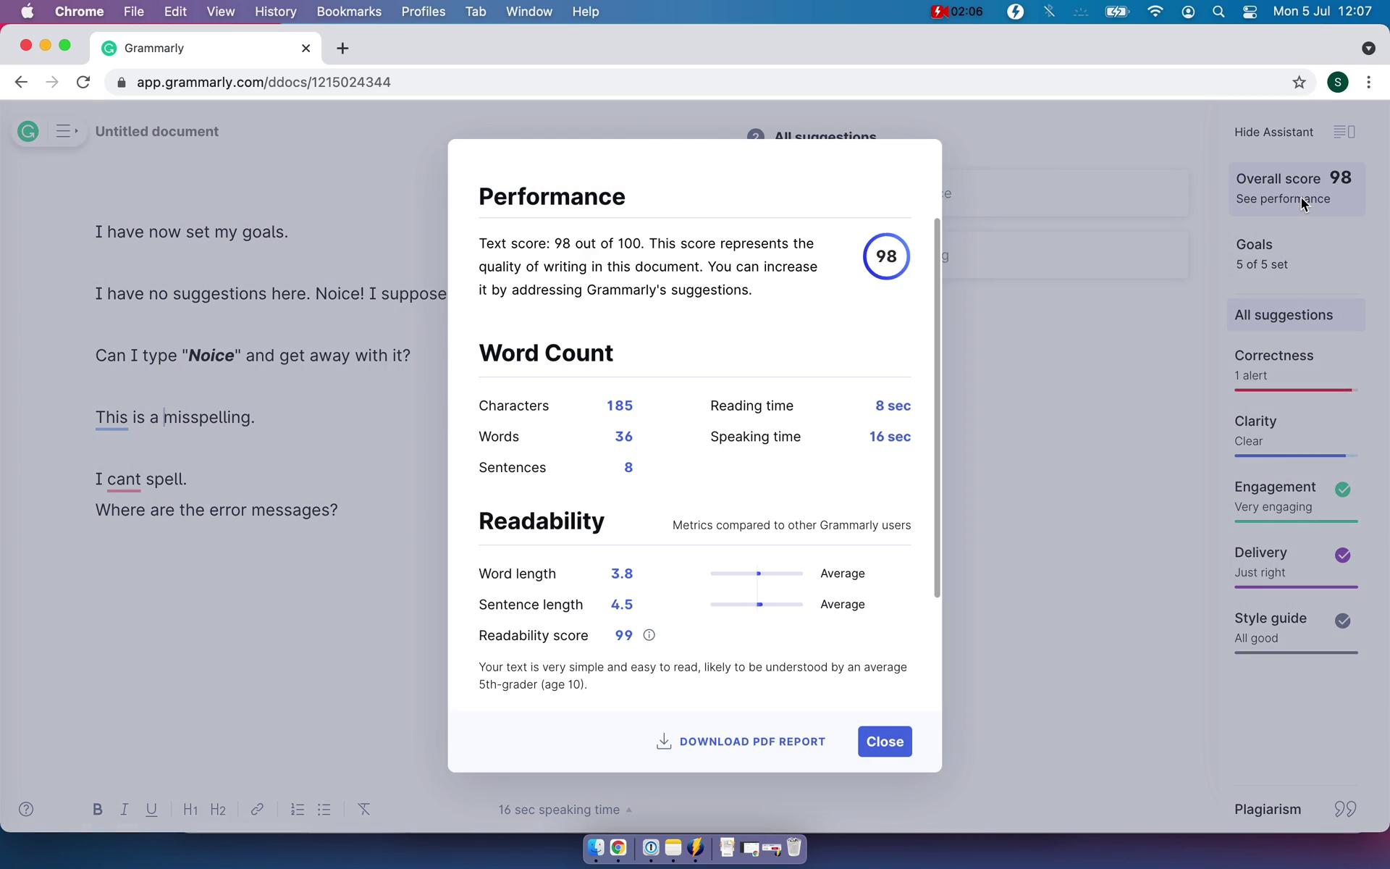The image size is (1390, 869).
Task: Expand the All suggestions sidebar panel
Action: tap(1284, 314)
